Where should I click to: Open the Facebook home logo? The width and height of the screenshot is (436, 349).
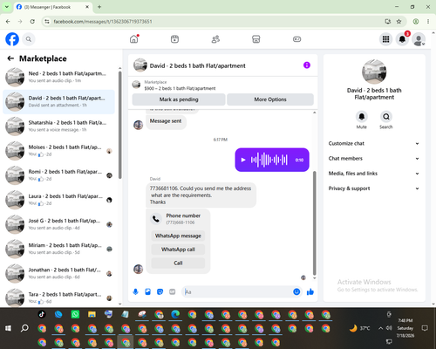[x=12, y=39]
